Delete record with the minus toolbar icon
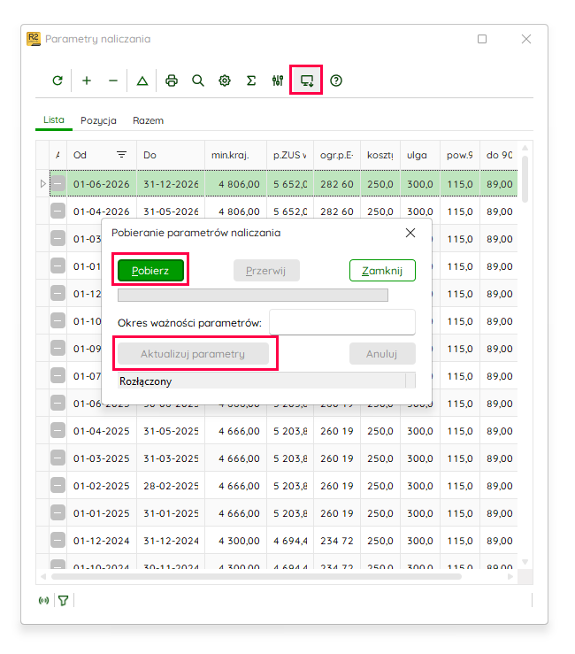Screen dimensions: 575x654 click(x=113, y=81)
